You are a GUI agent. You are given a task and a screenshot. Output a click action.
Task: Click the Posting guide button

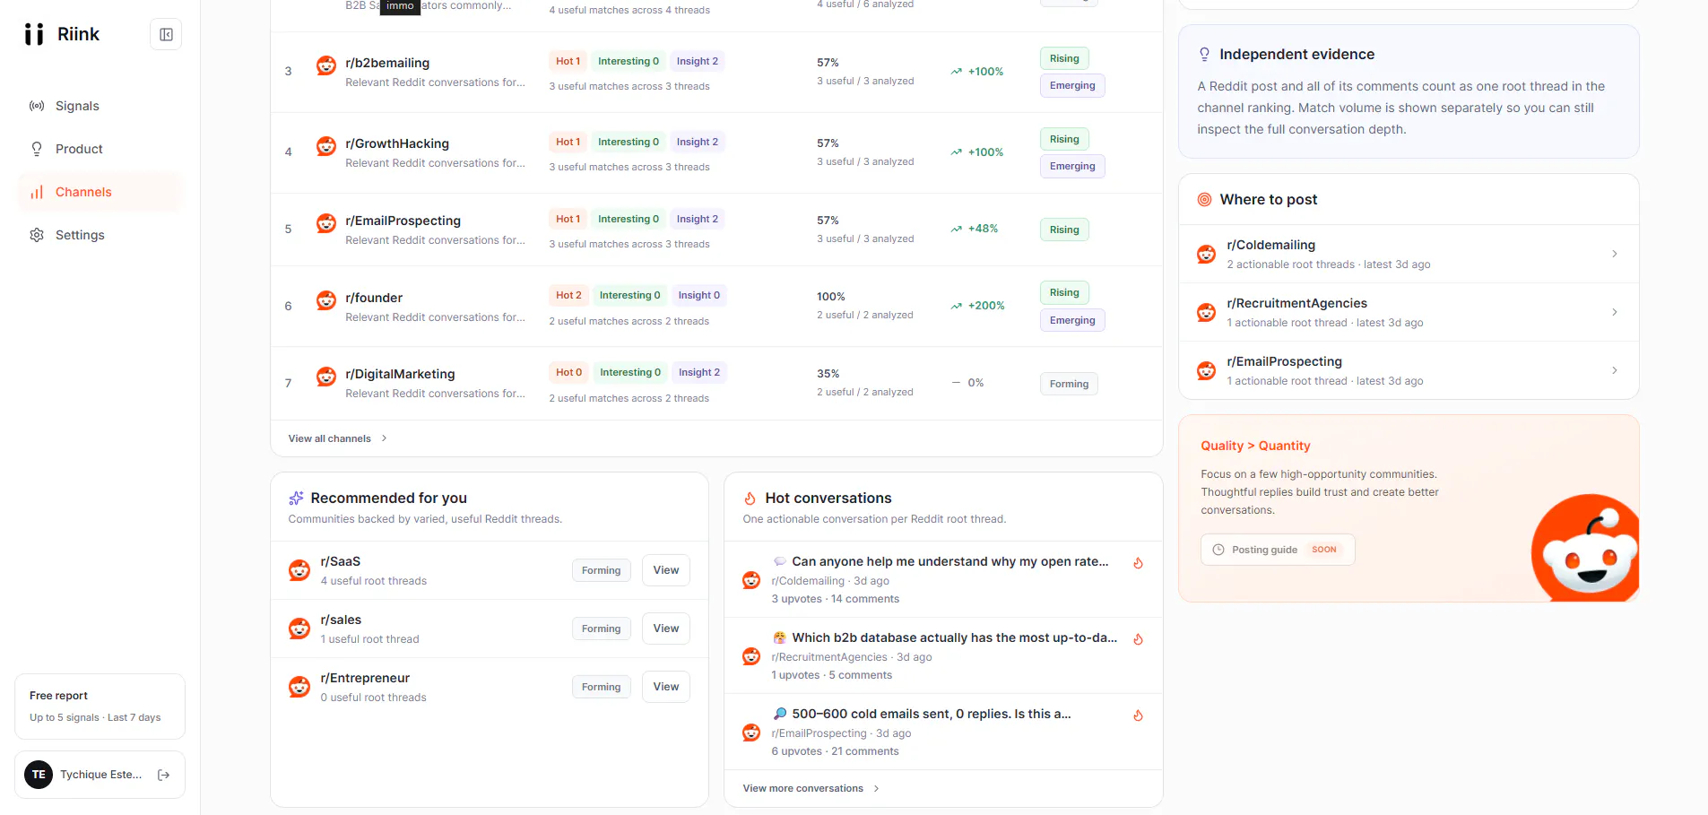point(1278,550)
